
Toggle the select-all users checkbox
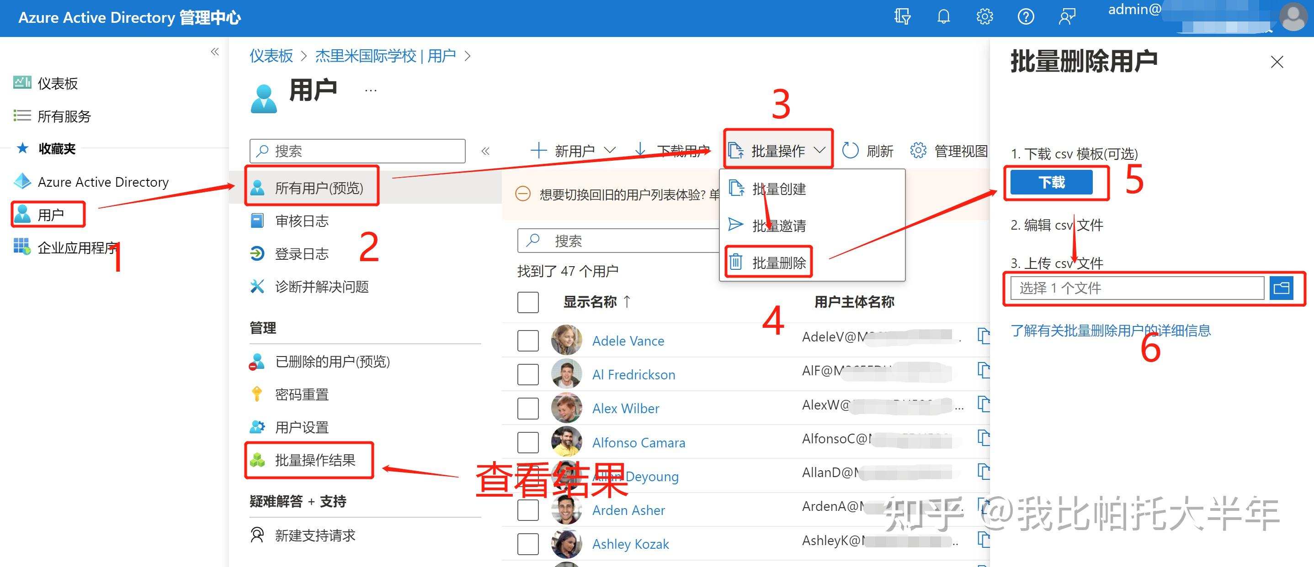(x=528, y=302)
